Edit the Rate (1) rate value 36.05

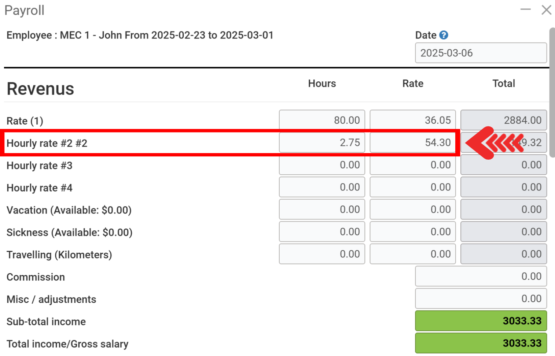pos(412,120)
